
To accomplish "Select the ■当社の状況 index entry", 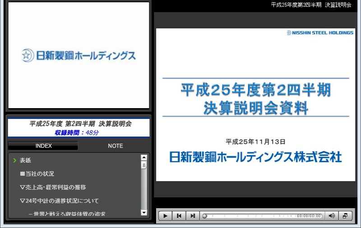I will click(x=37, y=174).
